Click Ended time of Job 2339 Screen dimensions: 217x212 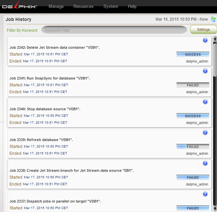[45, 153]
